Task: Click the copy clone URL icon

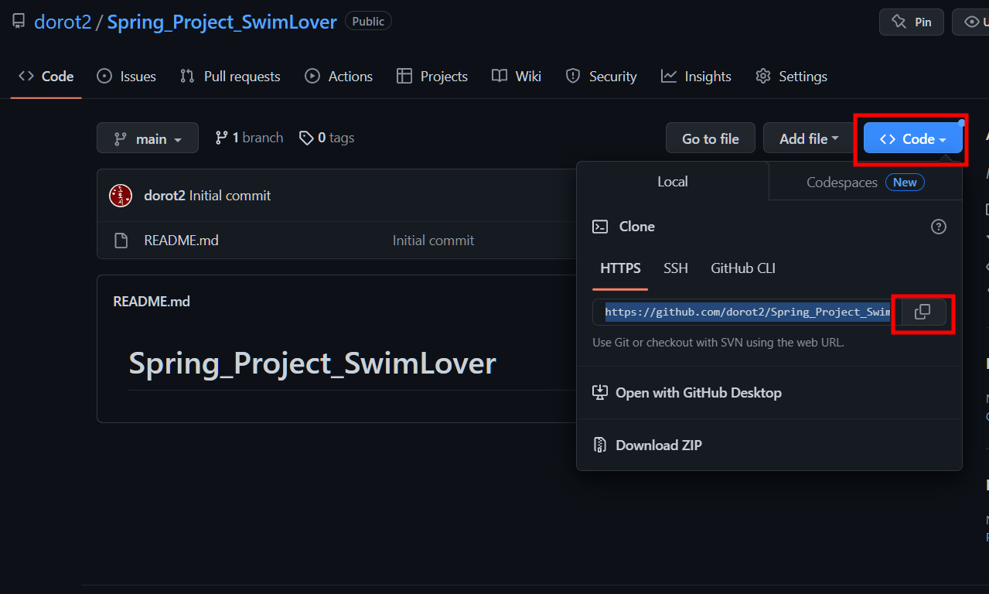Action: click(x=922, y=312)
